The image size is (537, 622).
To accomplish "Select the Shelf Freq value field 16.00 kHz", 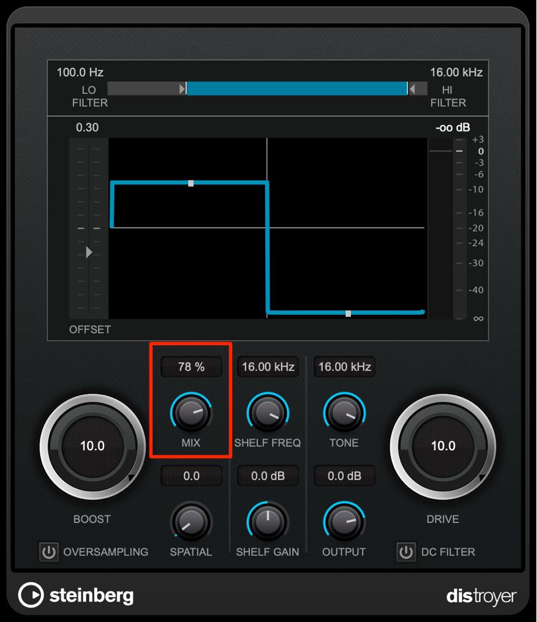I will [268, 366].
